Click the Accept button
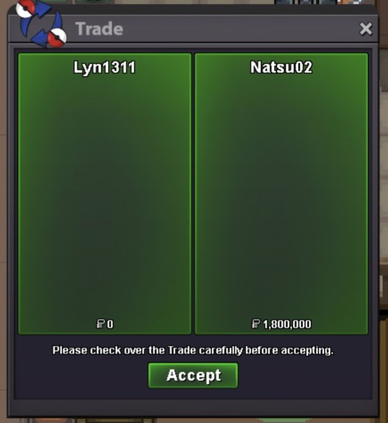 tap(193, 375)
